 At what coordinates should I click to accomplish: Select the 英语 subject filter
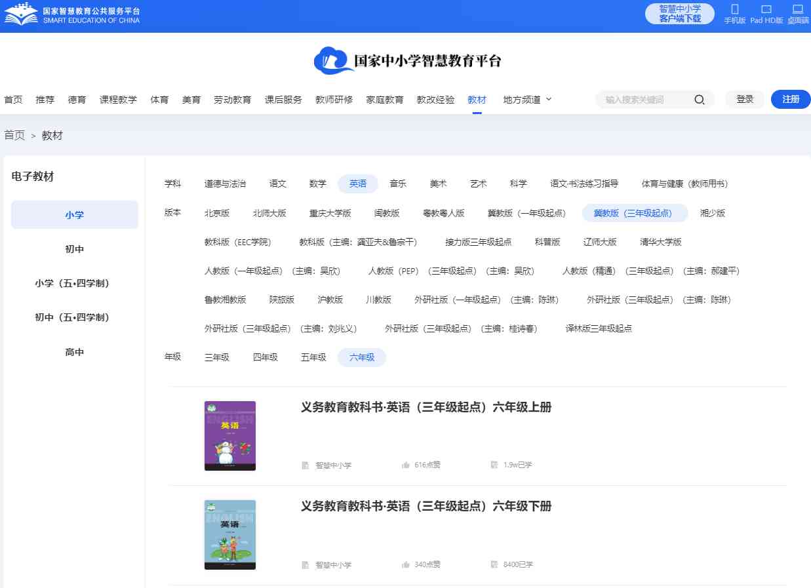click(x=358, y=184)
